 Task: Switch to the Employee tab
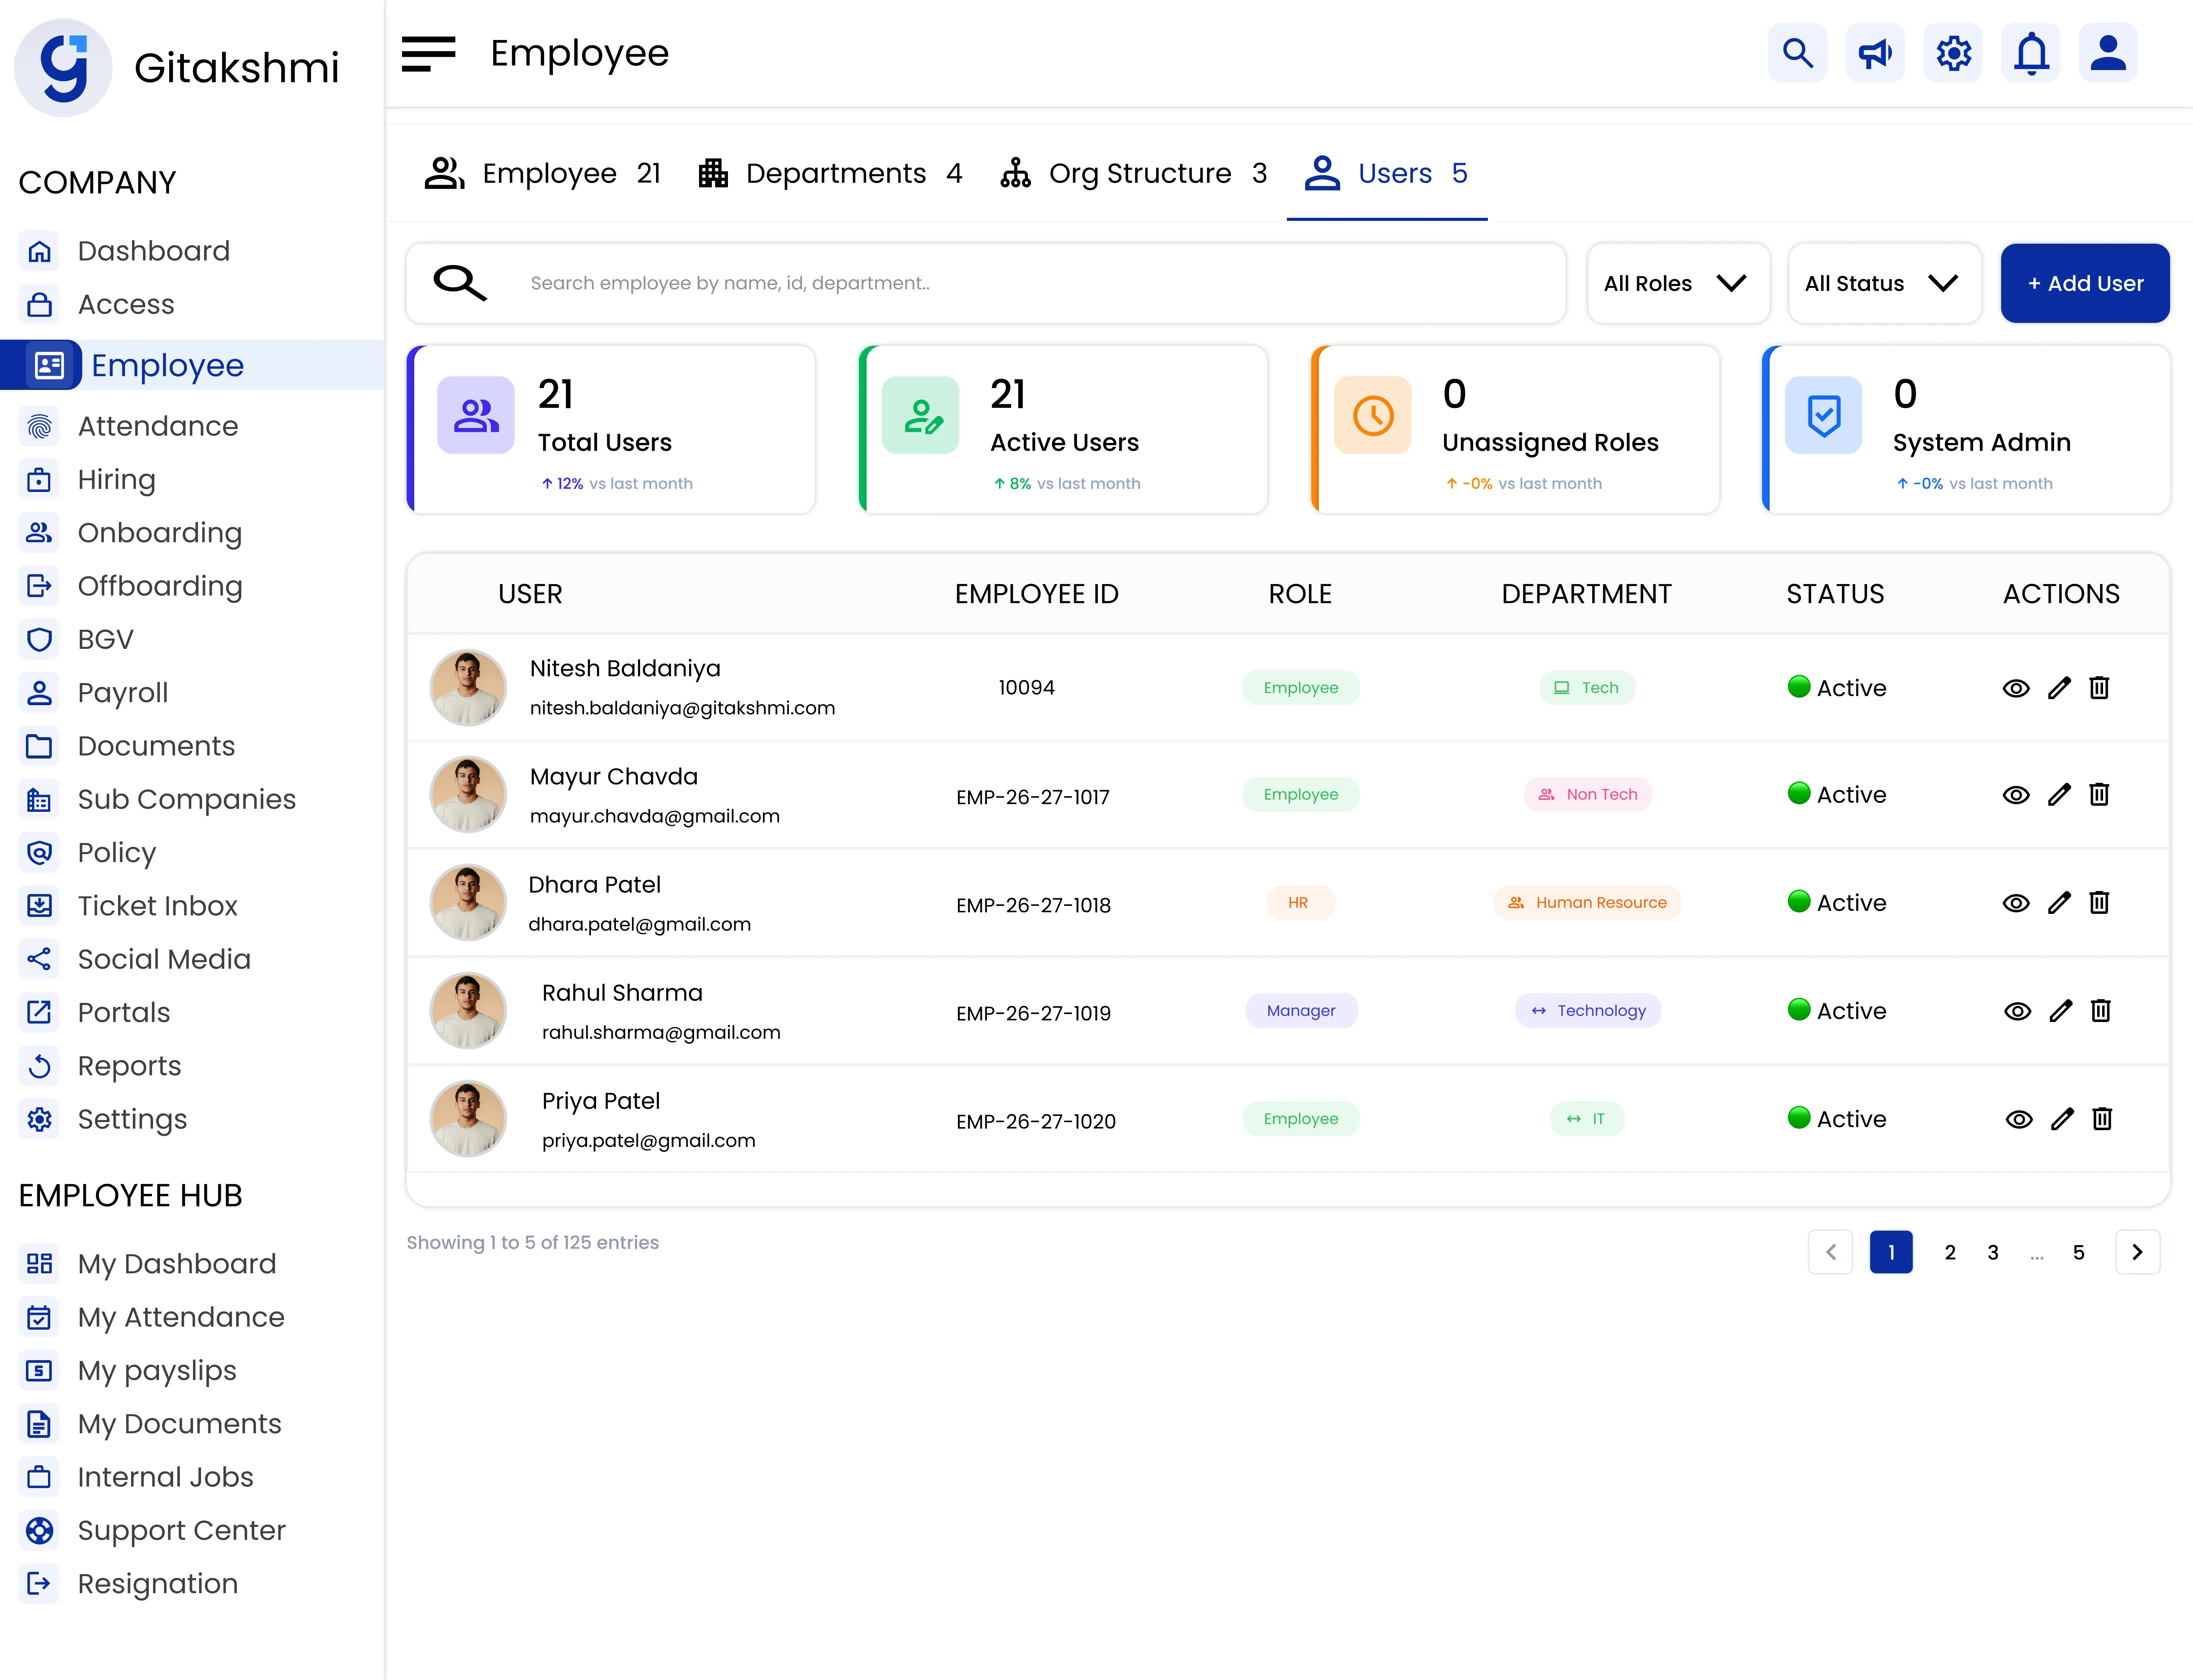pos(543,173)
